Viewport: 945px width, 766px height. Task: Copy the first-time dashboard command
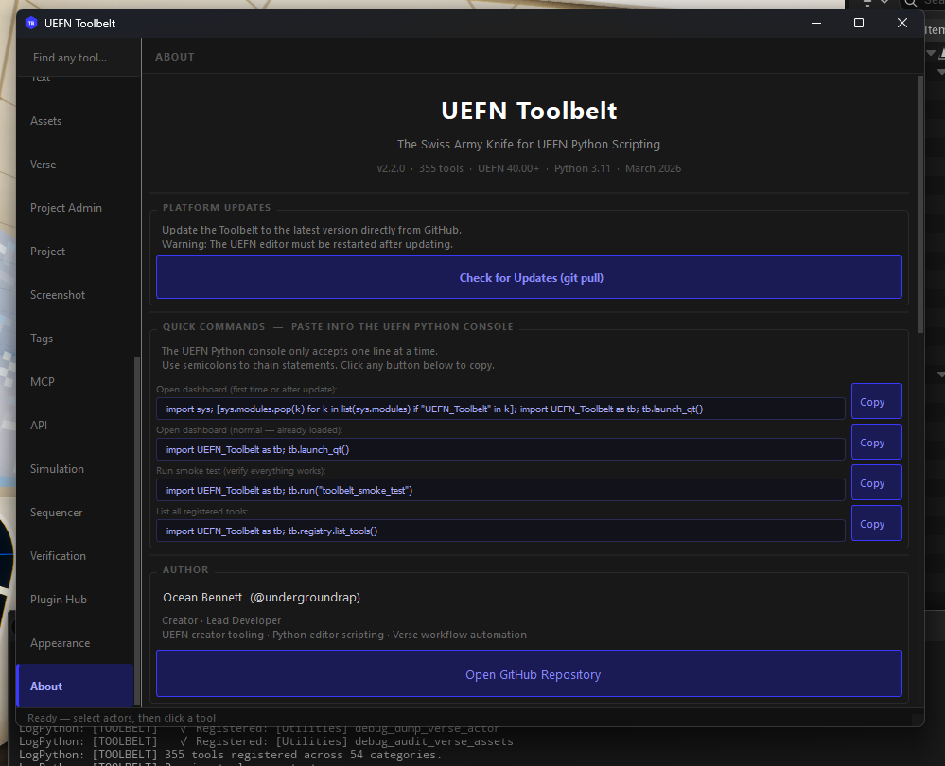pyautogui.click(x=876, y=401)
